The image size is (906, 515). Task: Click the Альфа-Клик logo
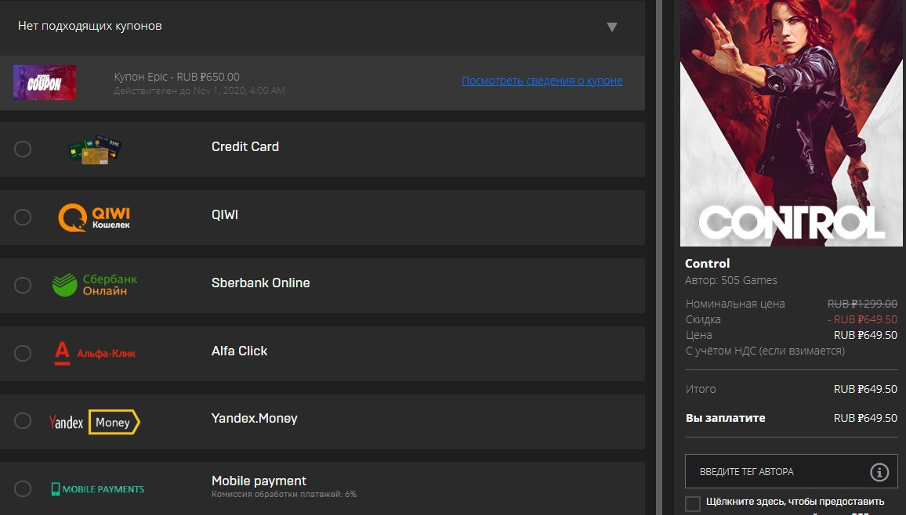pos(95,353)
